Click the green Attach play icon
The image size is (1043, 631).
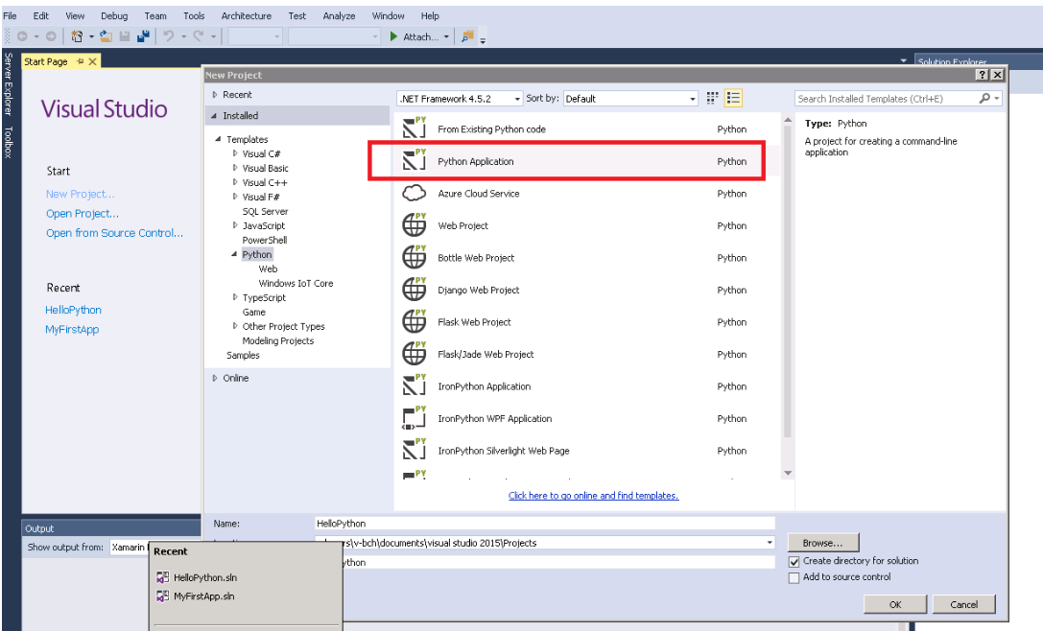393,36
